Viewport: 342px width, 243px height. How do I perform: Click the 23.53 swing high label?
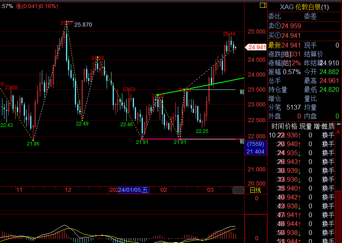129,89
